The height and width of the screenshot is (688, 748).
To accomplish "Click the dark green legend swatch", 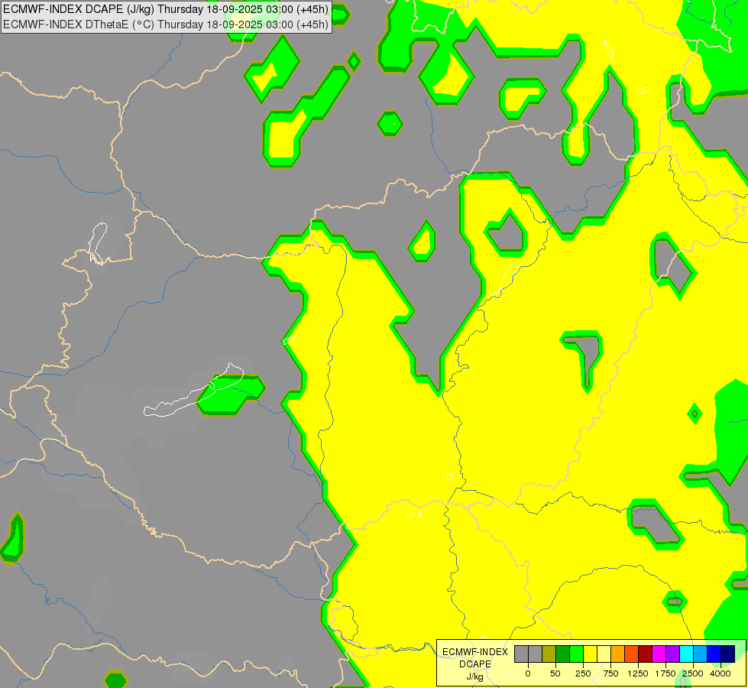I will coord(563,654).
